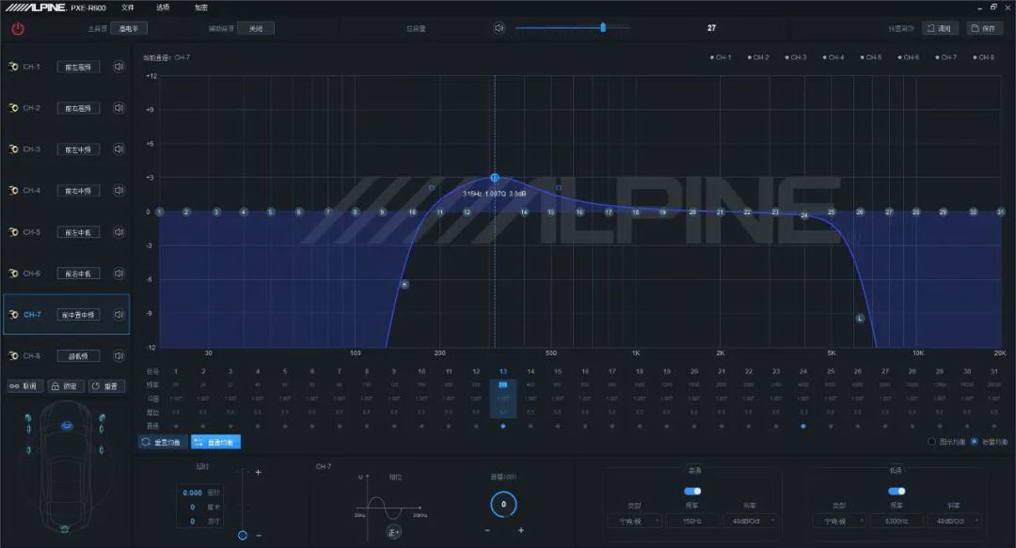1016x548 pixels.
Task: Toggle band 24 bypass dot
Action: point(803,426)
